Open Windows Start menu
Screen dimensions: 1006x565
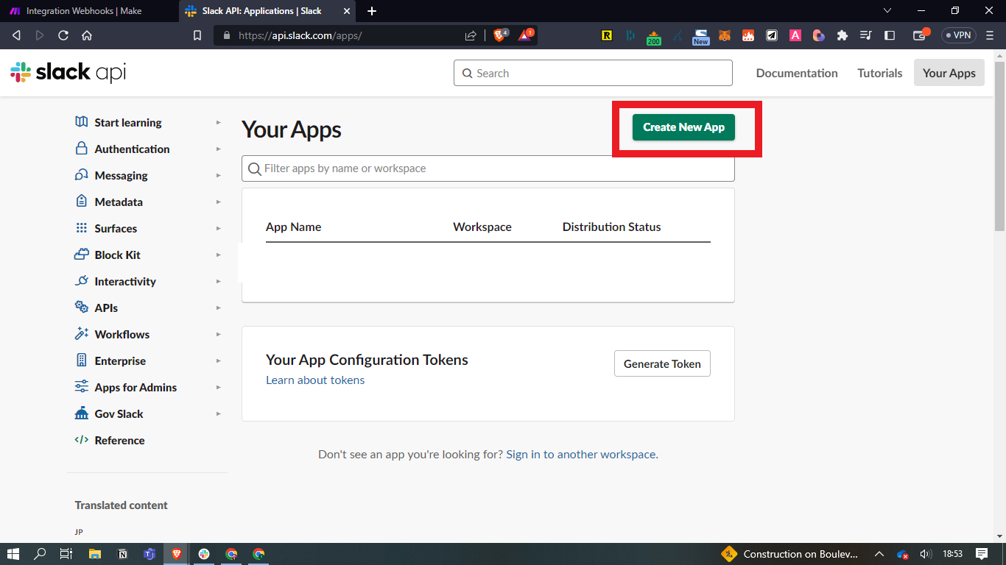13,554
